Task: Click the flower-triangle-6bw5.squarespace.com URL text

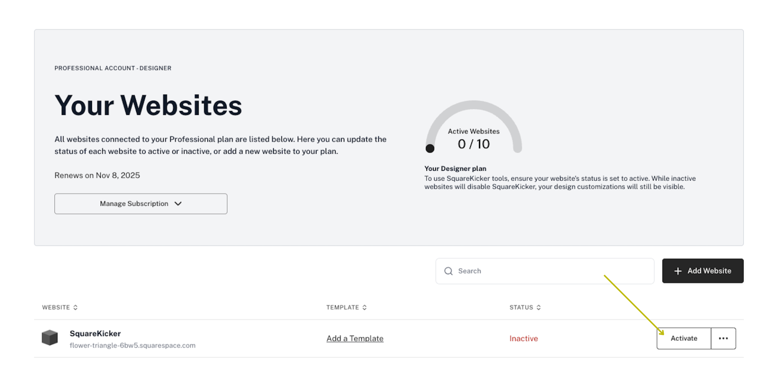Action: click(132, 345)
